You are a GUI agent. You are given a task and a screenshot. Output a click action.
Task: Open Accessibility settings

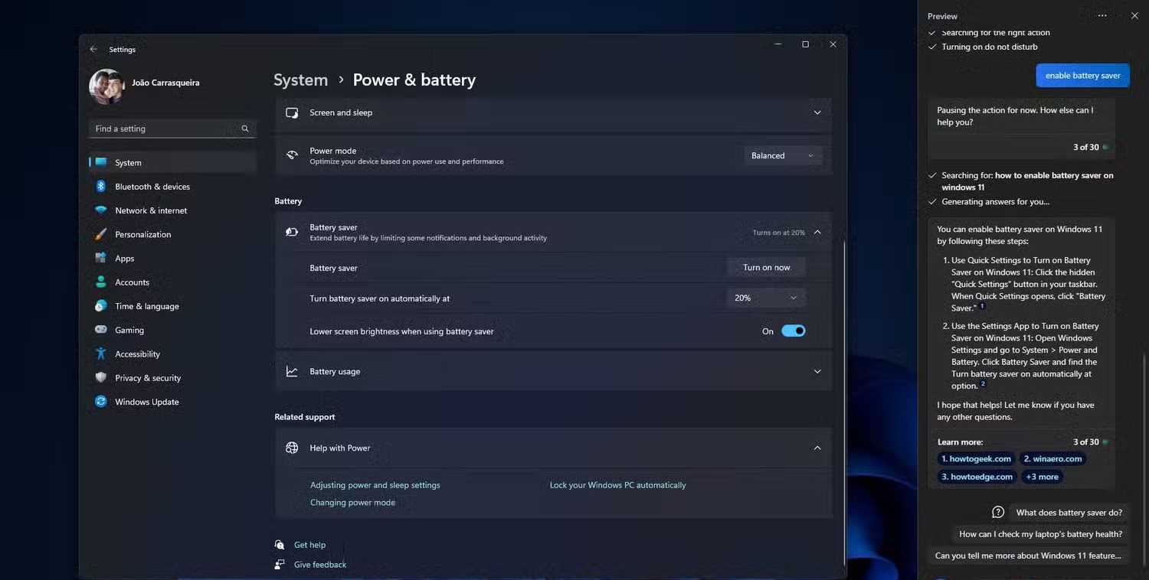(x=137, y=354)
